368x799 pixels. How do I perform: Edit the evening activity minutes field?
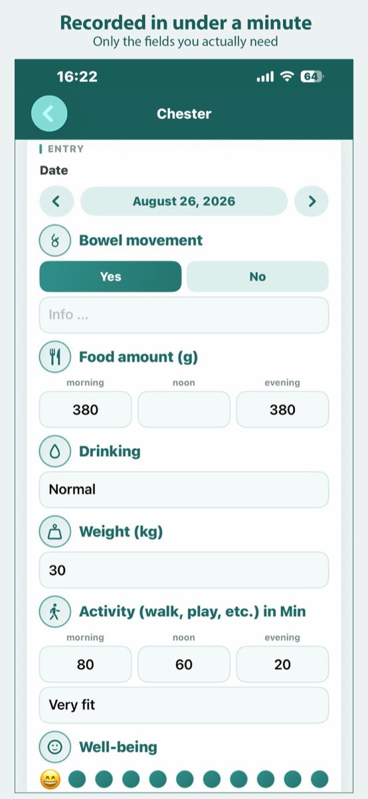click(282, 665)
